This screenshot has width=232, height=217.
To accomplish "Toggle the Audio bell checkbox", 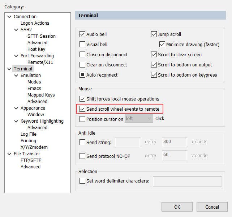I will pos(82,34).
